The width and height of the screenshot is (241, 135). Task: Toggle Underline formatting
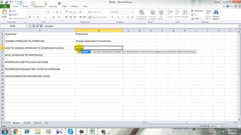pos(38,17)
